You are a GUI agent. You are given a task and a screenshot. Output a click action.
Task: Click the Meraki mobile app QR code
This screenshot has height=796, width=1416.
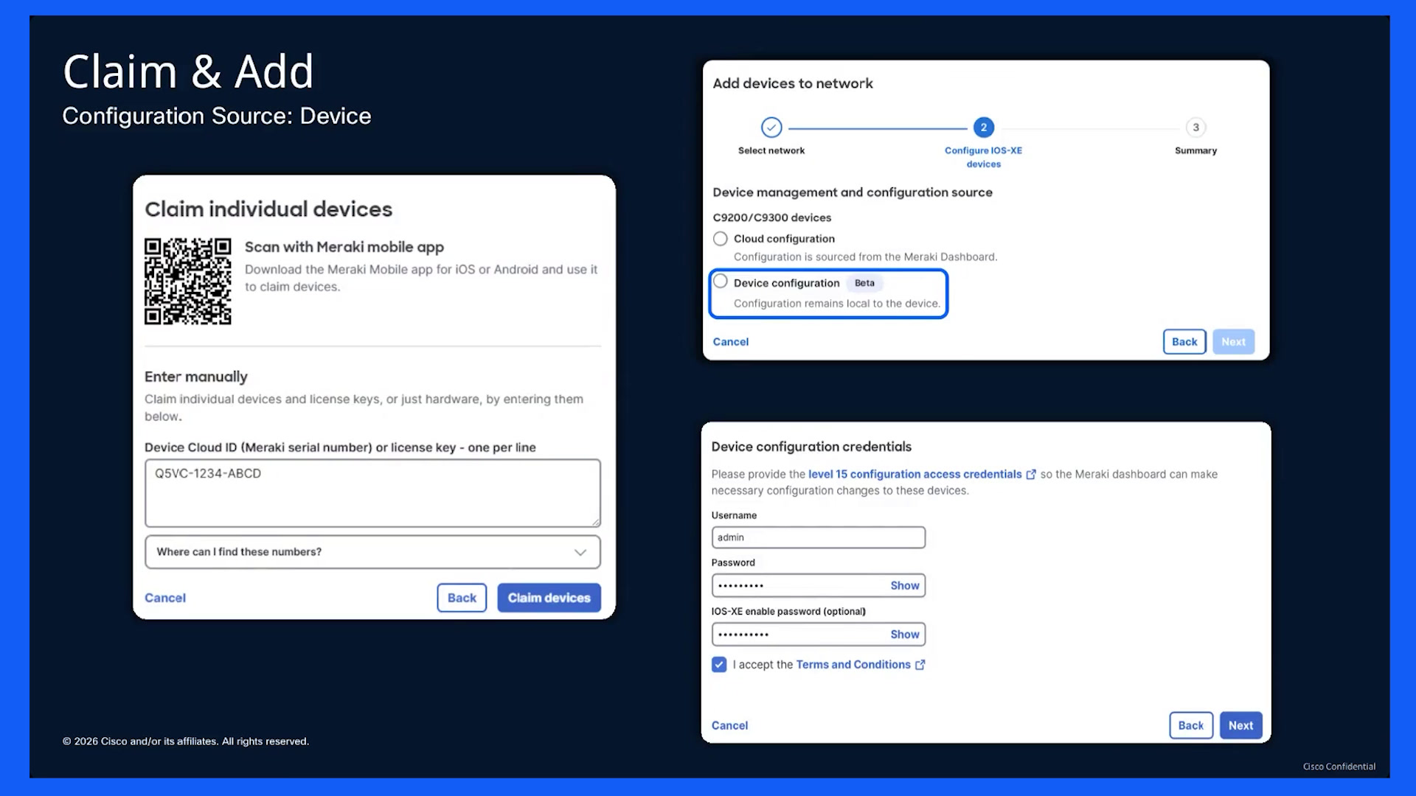click(x=187, y=281)
